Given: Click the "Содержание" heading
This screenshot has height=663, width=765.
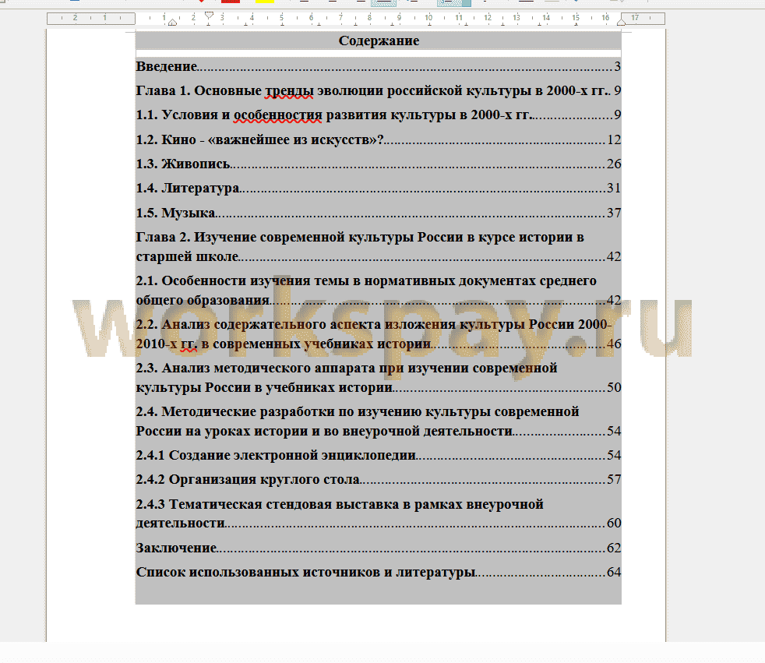Looking at the screenshot, I should (x=379, y=41).
